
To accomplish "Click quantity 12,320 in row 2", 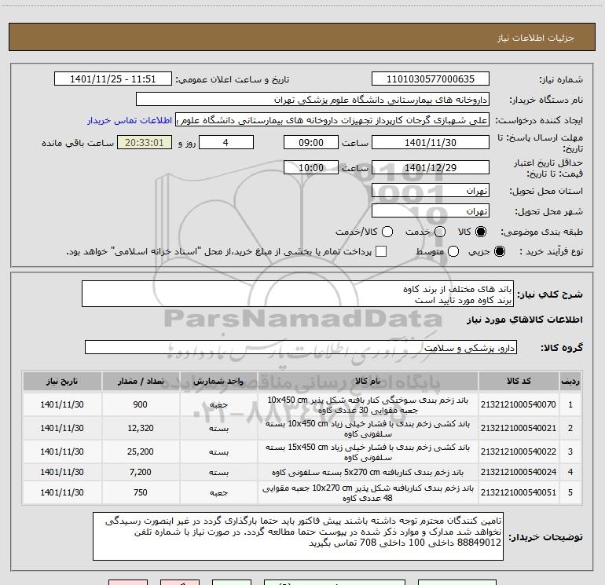I will 141,428.
